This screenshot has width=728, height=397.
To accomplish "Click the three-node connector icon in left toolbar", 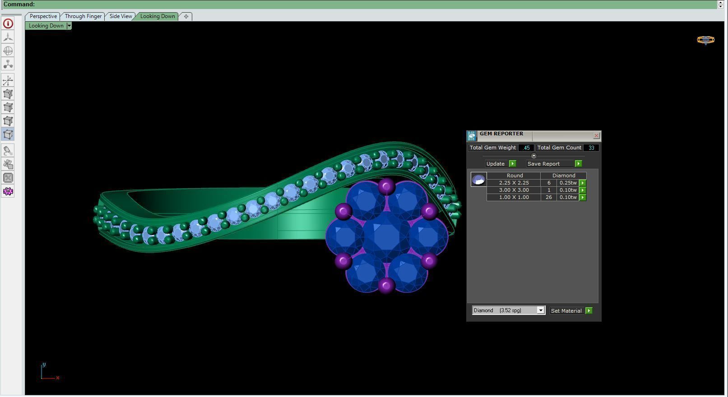I will coord(8,64).
